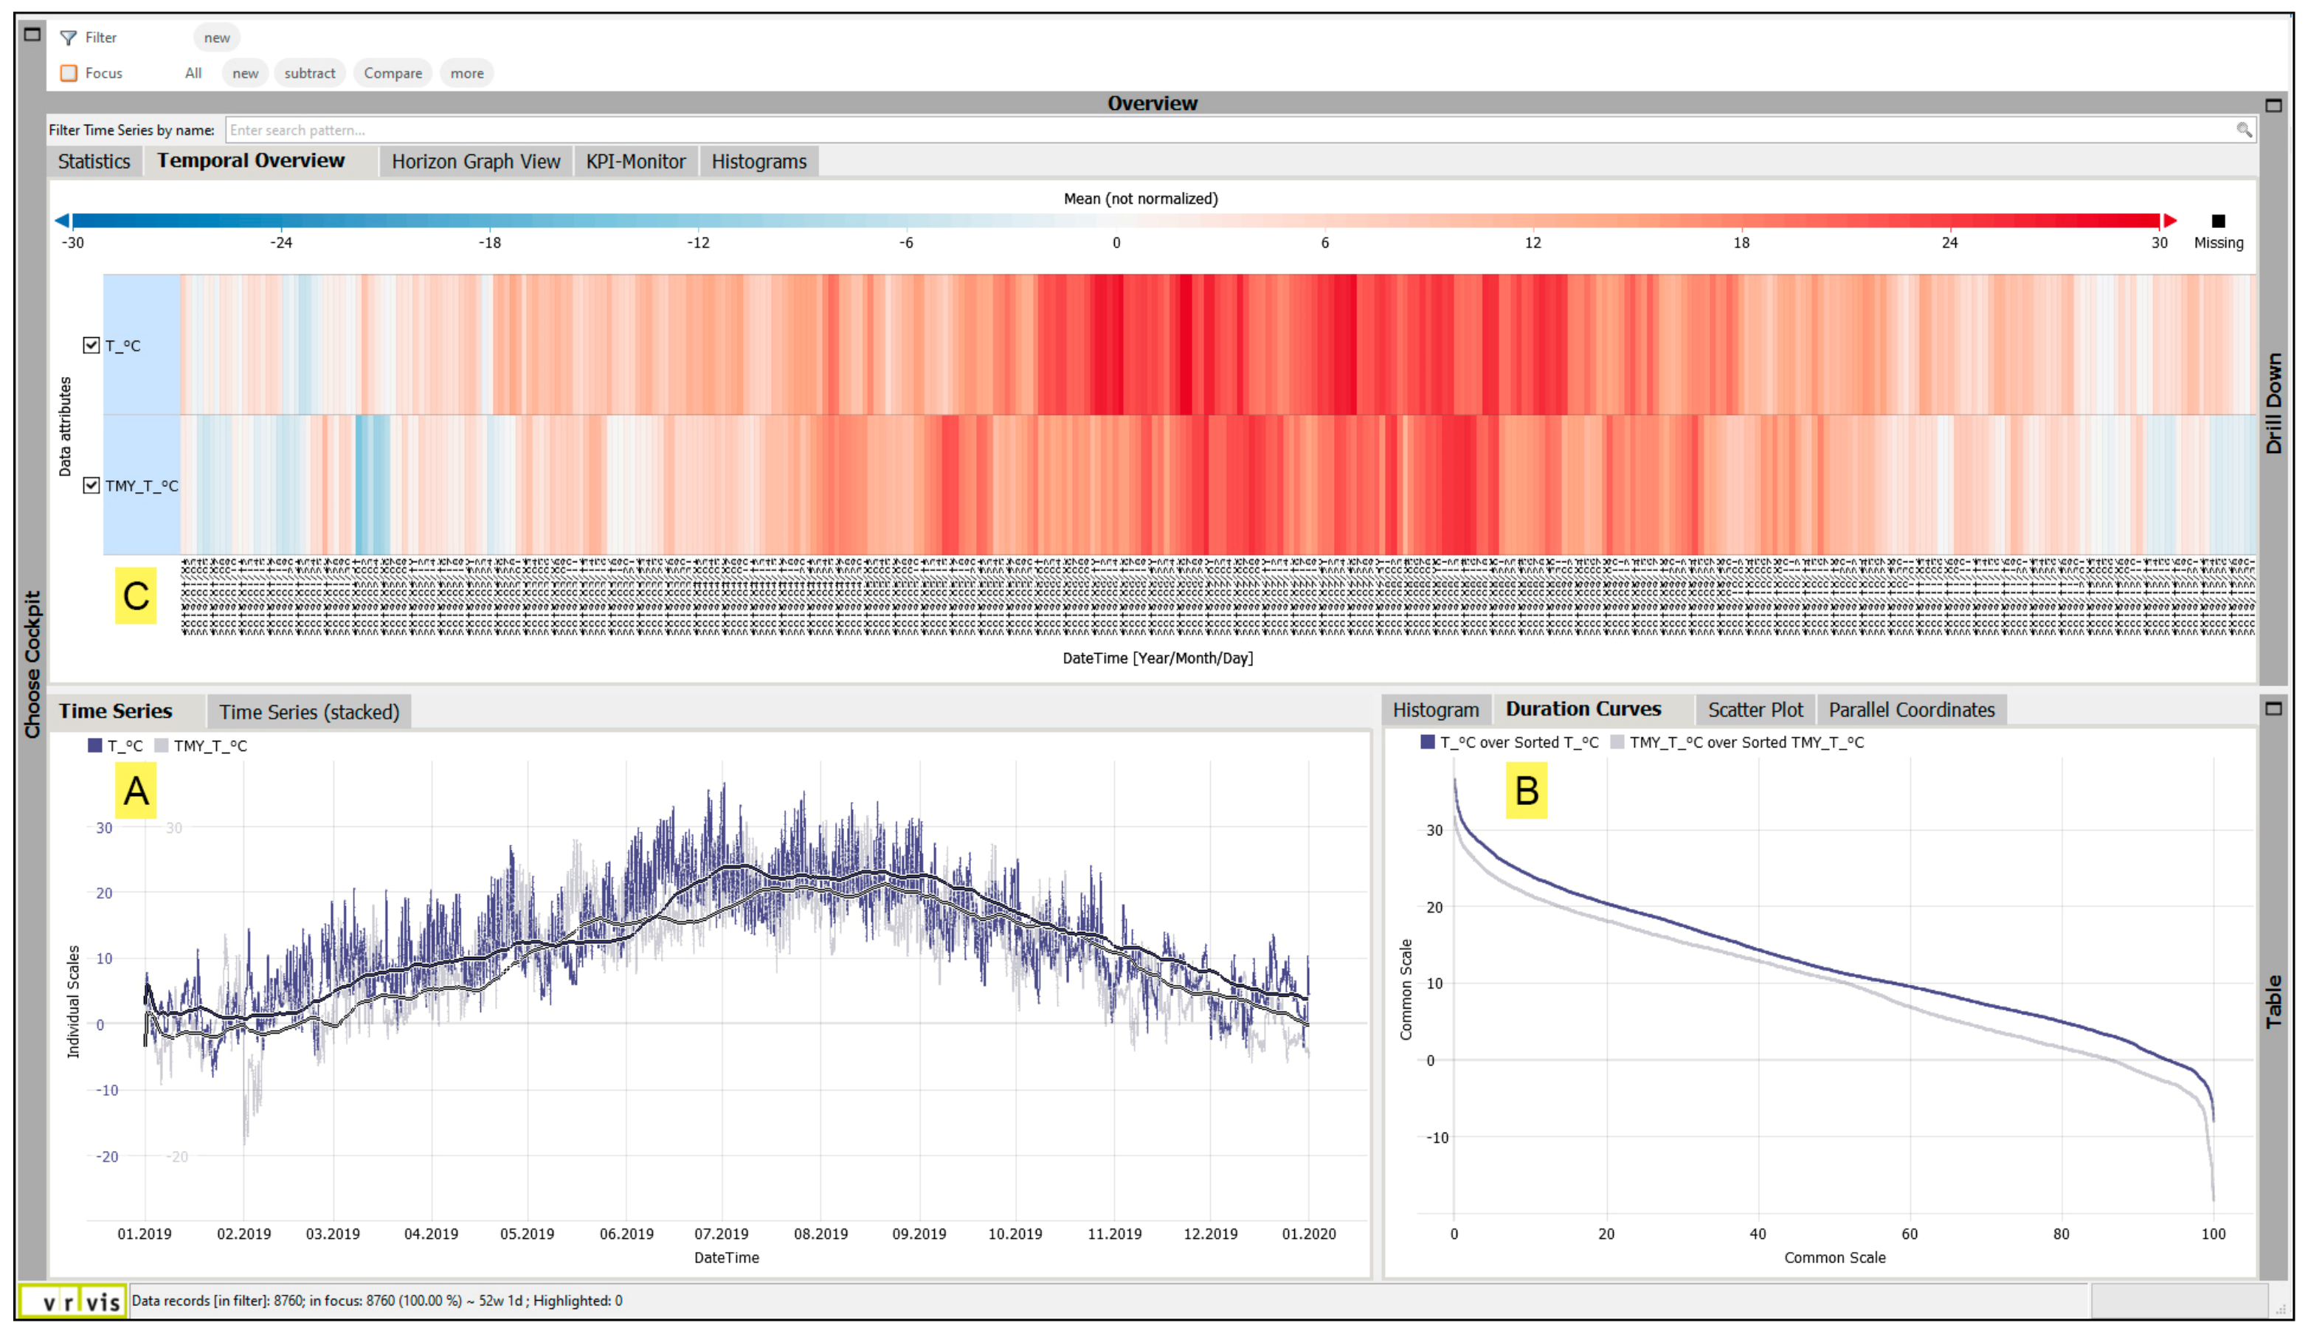Click the TMY_T_°C heatmap row
The width and height of the screenshot is (2308, 1334).
coord(1179,485)
